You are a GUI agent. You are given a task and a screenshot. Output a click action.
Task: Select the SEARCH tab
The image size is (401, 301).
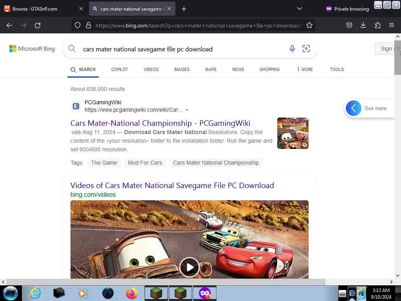click(x=83, y=70)
